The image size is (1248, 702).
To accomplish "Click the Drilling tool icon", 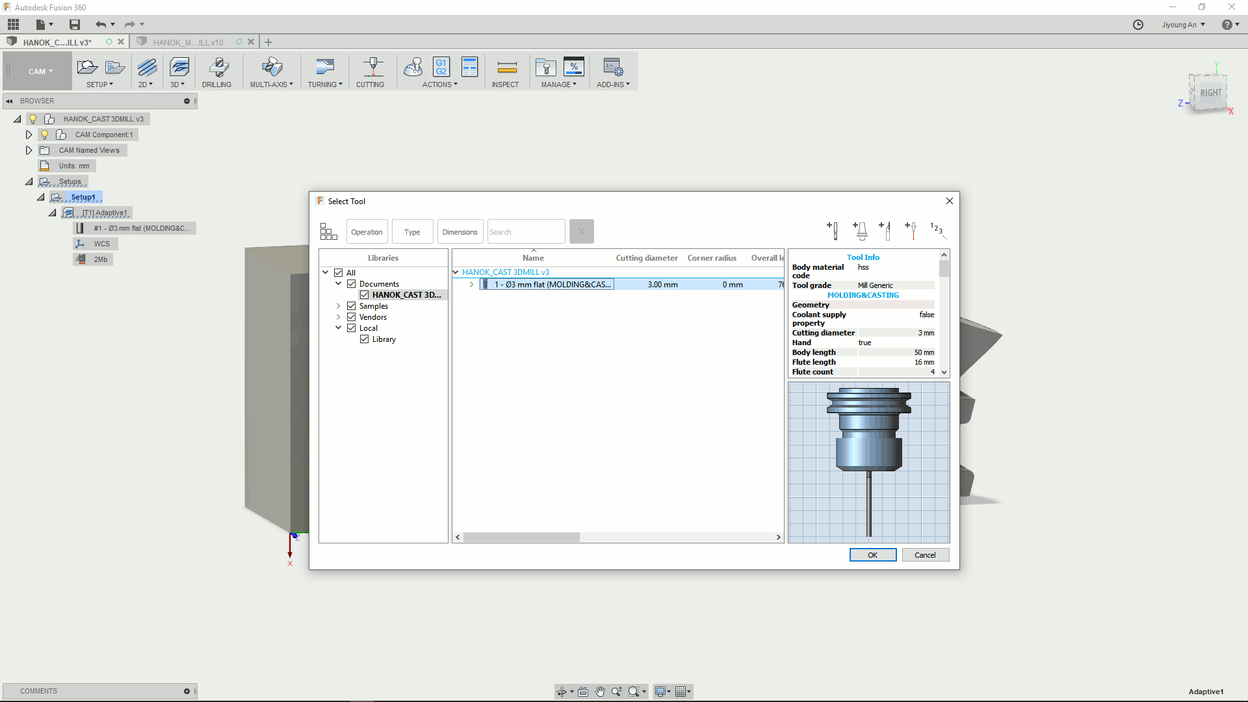I will click(218, 67).
